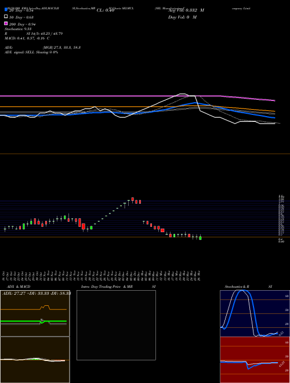Click the RSI 14/3 values line
This screenshot has width=290, height=383.
(34, 34)
